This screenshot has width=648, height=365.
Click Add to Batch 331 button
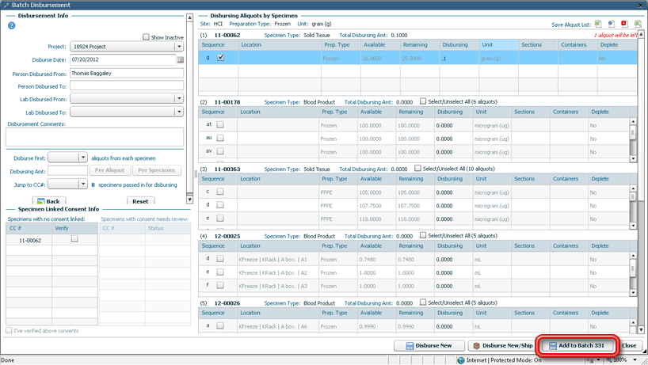tap(577, 345)
